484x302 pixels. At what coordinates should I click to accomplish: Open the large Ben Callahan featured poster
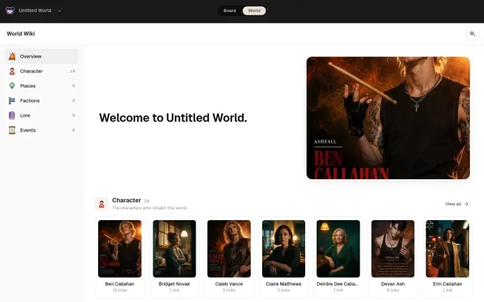[388, 117]
